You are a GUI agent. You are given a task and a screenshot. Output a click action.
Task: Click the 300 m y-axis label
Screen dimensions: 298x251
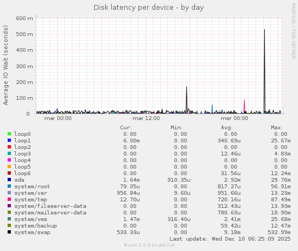click(x=25, y=66)
